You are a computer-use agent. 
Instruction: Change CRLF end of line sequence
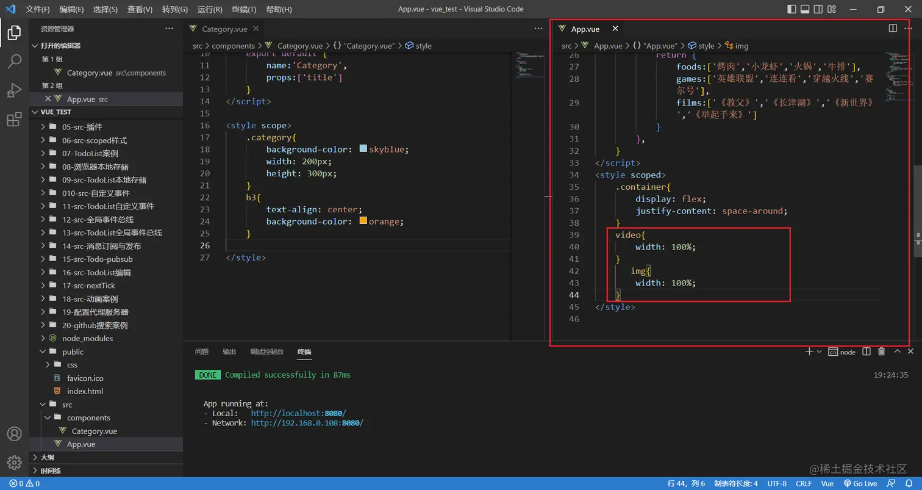tap(804, 483)
